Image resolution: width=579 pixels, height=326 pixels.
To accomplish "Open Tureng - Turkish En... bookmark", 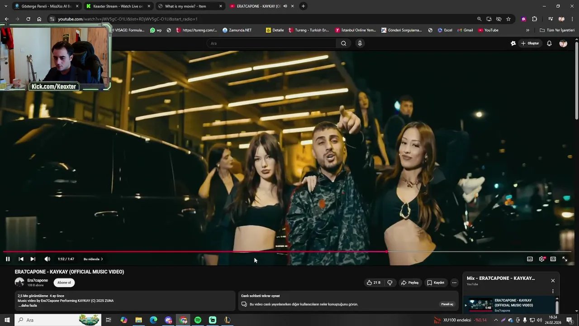I will (x=308, y=30).
